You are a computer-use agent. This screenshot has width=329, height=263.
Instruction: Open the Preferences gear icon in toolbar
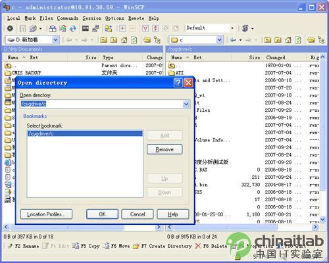10,28
